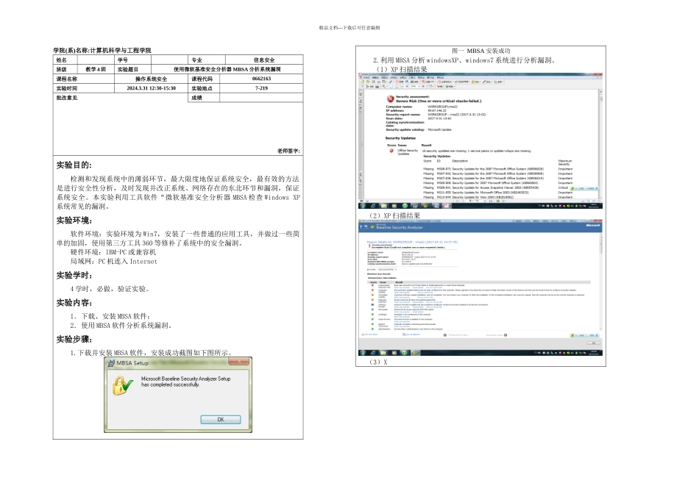Click the red X severe risk shield icon
699x494 pixels.
[x=390, y=99]
